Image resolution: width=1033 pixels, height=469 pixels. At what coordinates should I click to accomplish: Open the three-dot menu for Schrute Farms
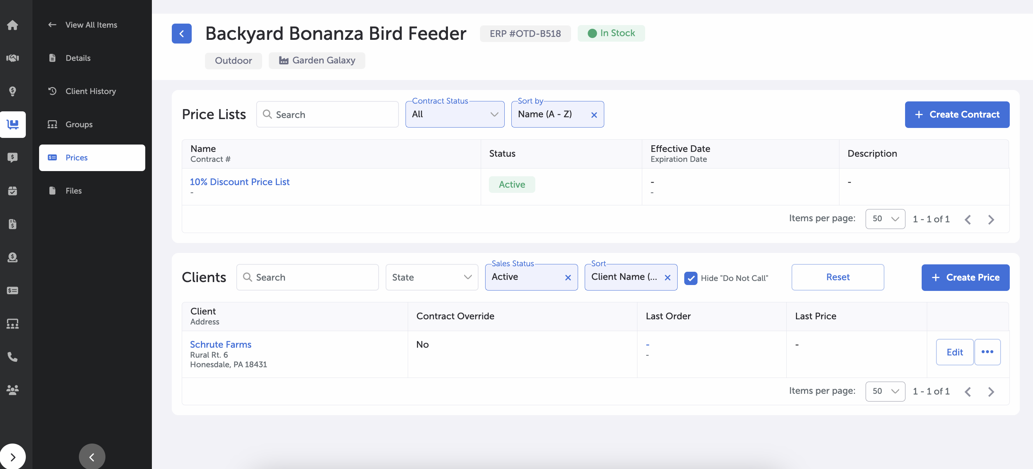coord(987,352)
